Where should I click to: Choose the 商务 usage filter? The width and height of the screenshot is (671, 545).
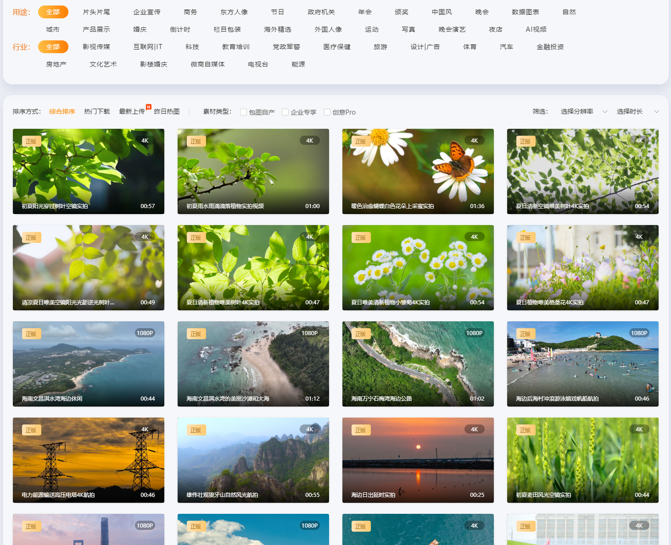click(x=190, y=12)
